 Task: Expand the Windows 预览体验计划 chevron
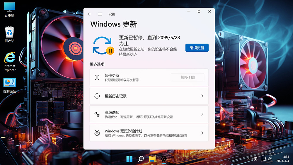tap(202, 133)
